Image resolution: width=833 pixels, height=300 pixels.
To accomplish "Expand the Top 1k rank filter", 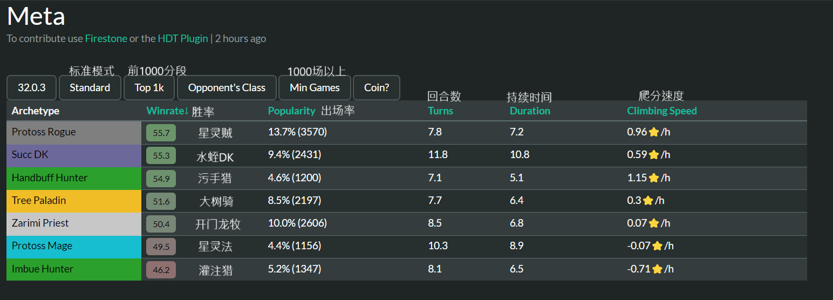I will [x=149, y=87].
